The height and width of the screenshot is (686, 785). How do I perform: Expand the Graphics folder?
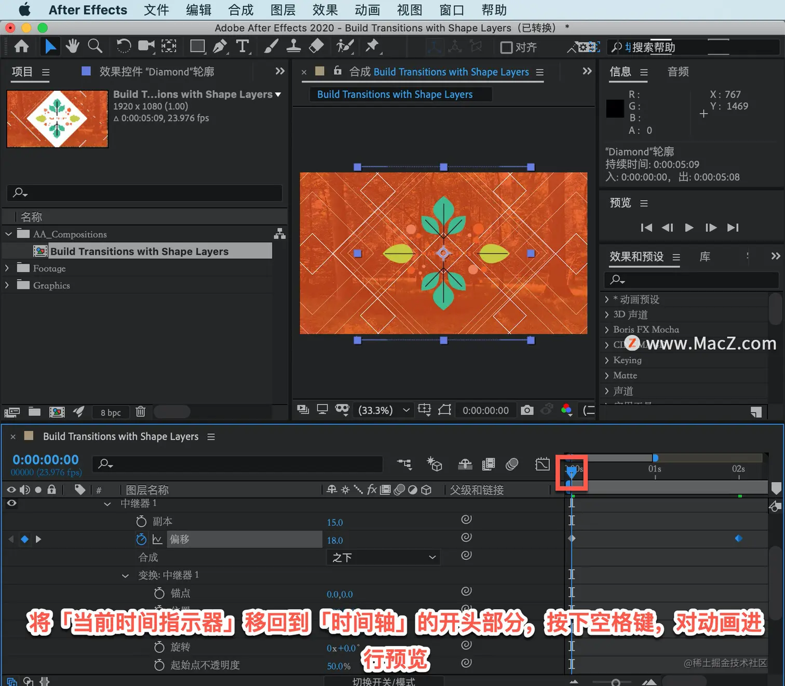(7, 285)
